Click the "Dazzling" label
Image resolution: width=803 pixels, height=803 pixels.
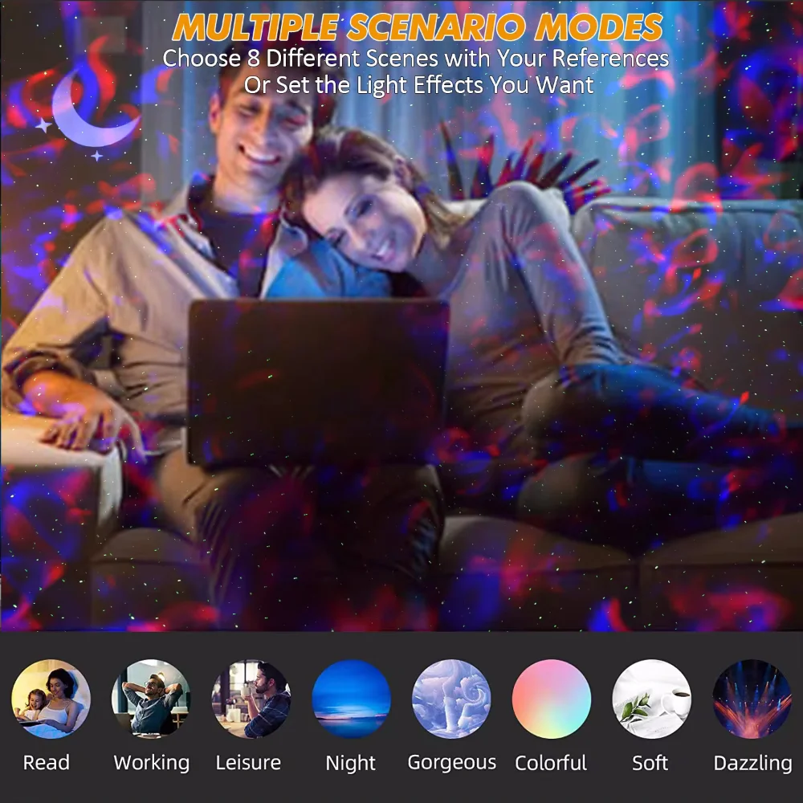(x=753, y=764)
